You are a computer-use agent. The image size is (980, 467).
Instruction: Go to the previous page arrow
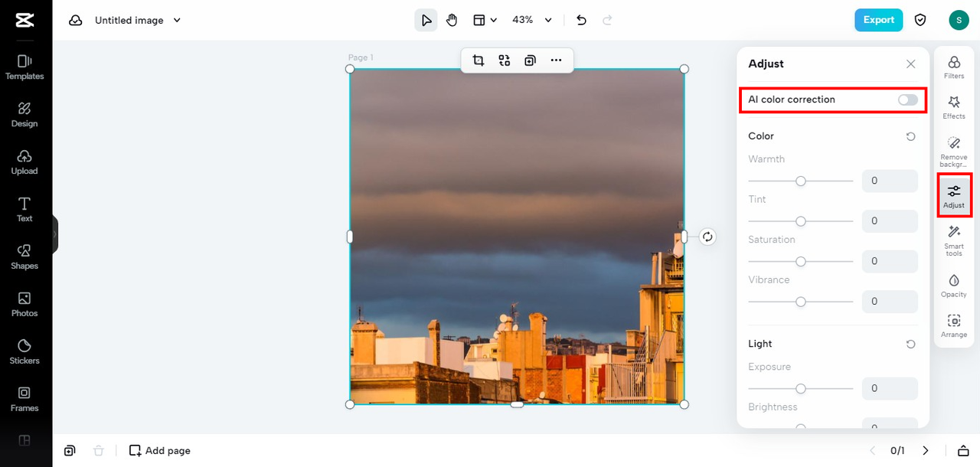872,451
